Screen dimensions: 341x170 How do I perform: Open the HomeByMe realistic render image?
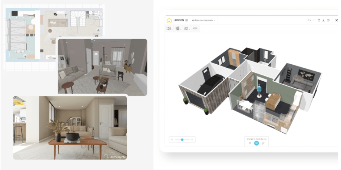tap(70, 128)
